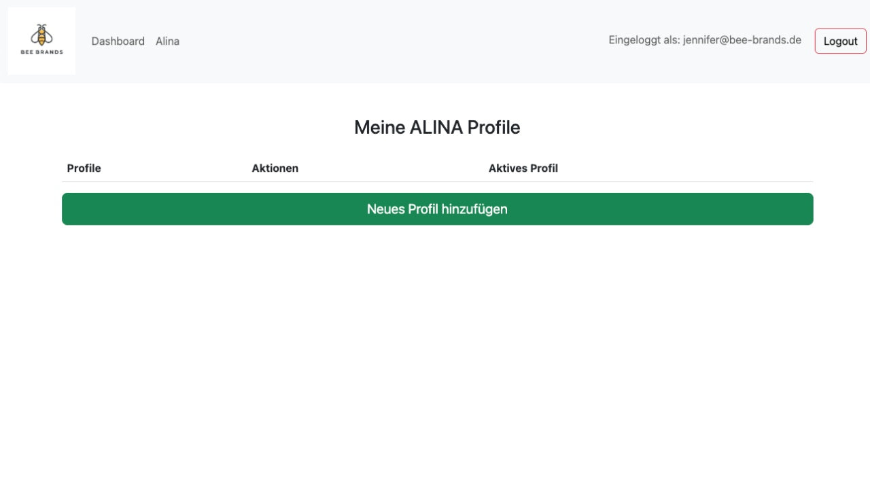Click the Profile column header
Image resolution: width=870 pixels, height=489 pixels.
point(84,168)
